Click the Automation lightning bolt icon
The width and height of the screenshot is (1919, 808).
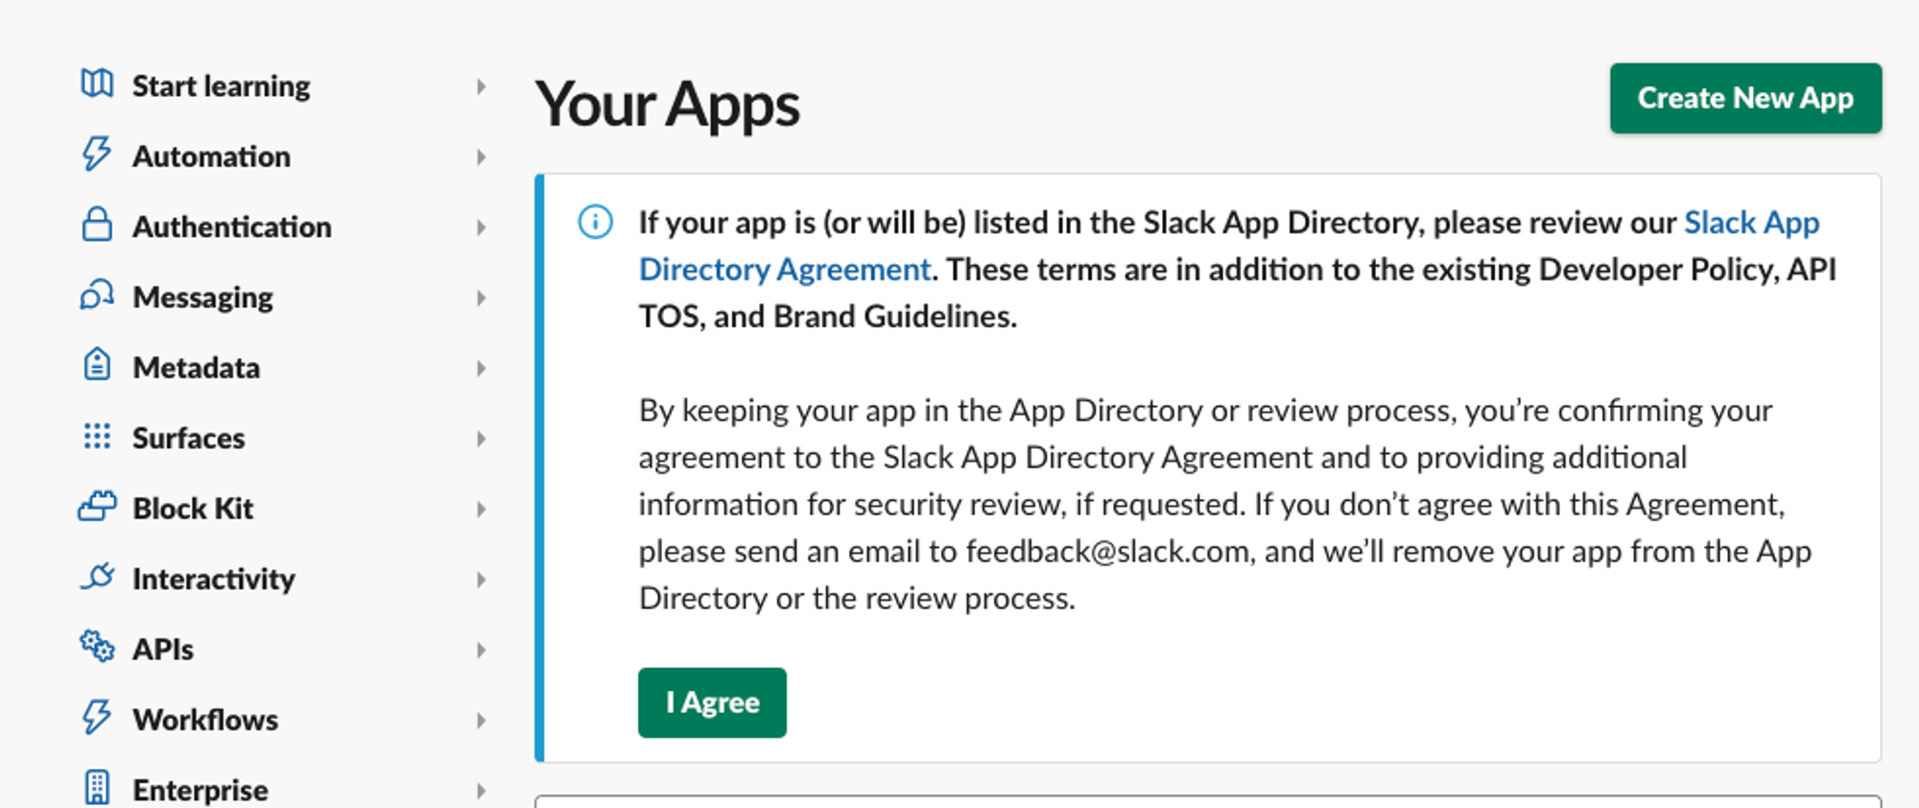[97, 154]
